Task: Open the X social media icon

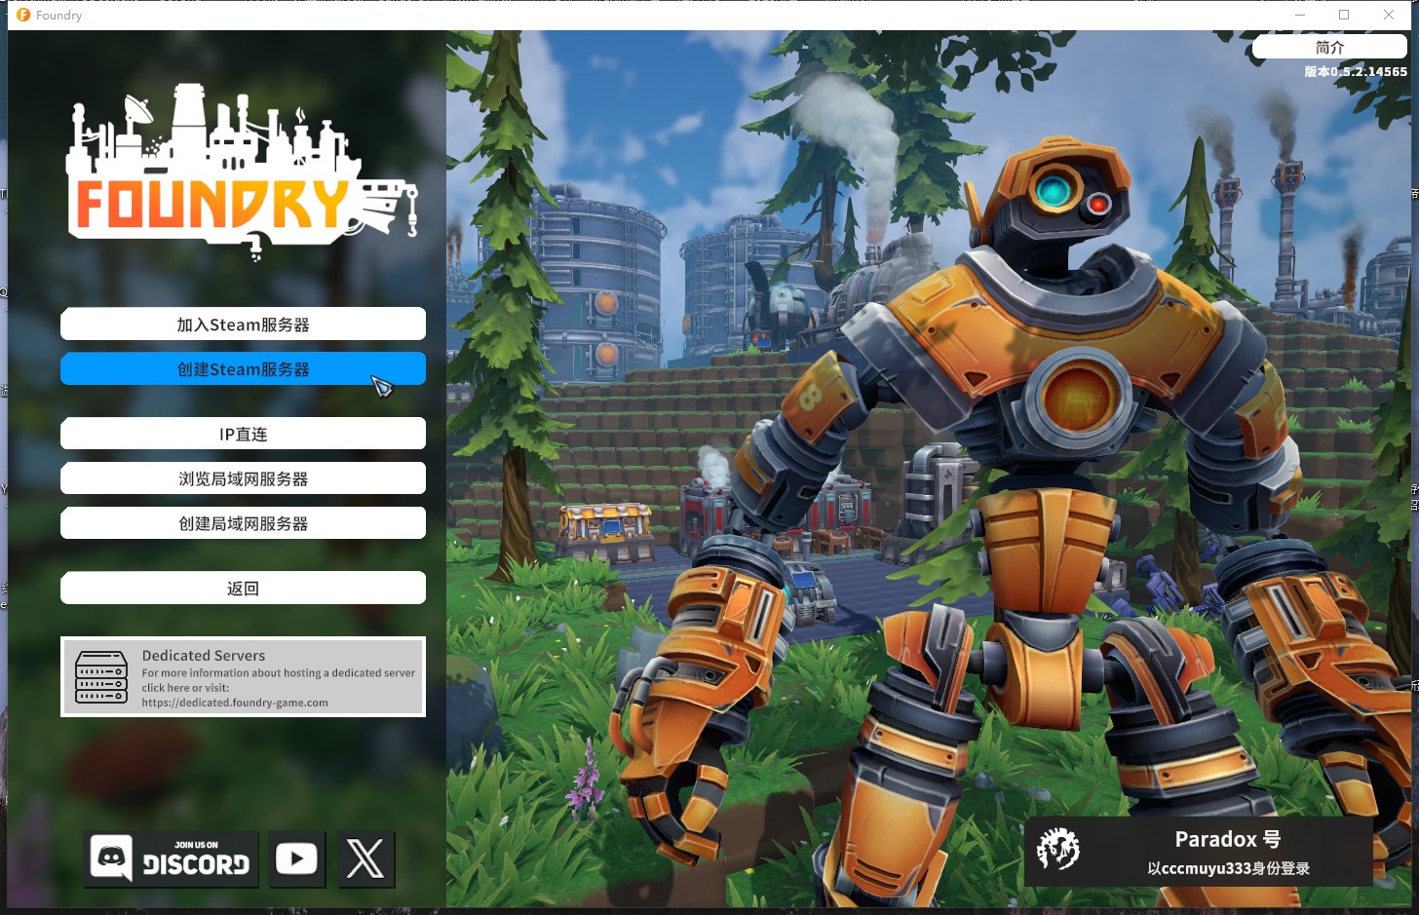Action: coord(365,858)
